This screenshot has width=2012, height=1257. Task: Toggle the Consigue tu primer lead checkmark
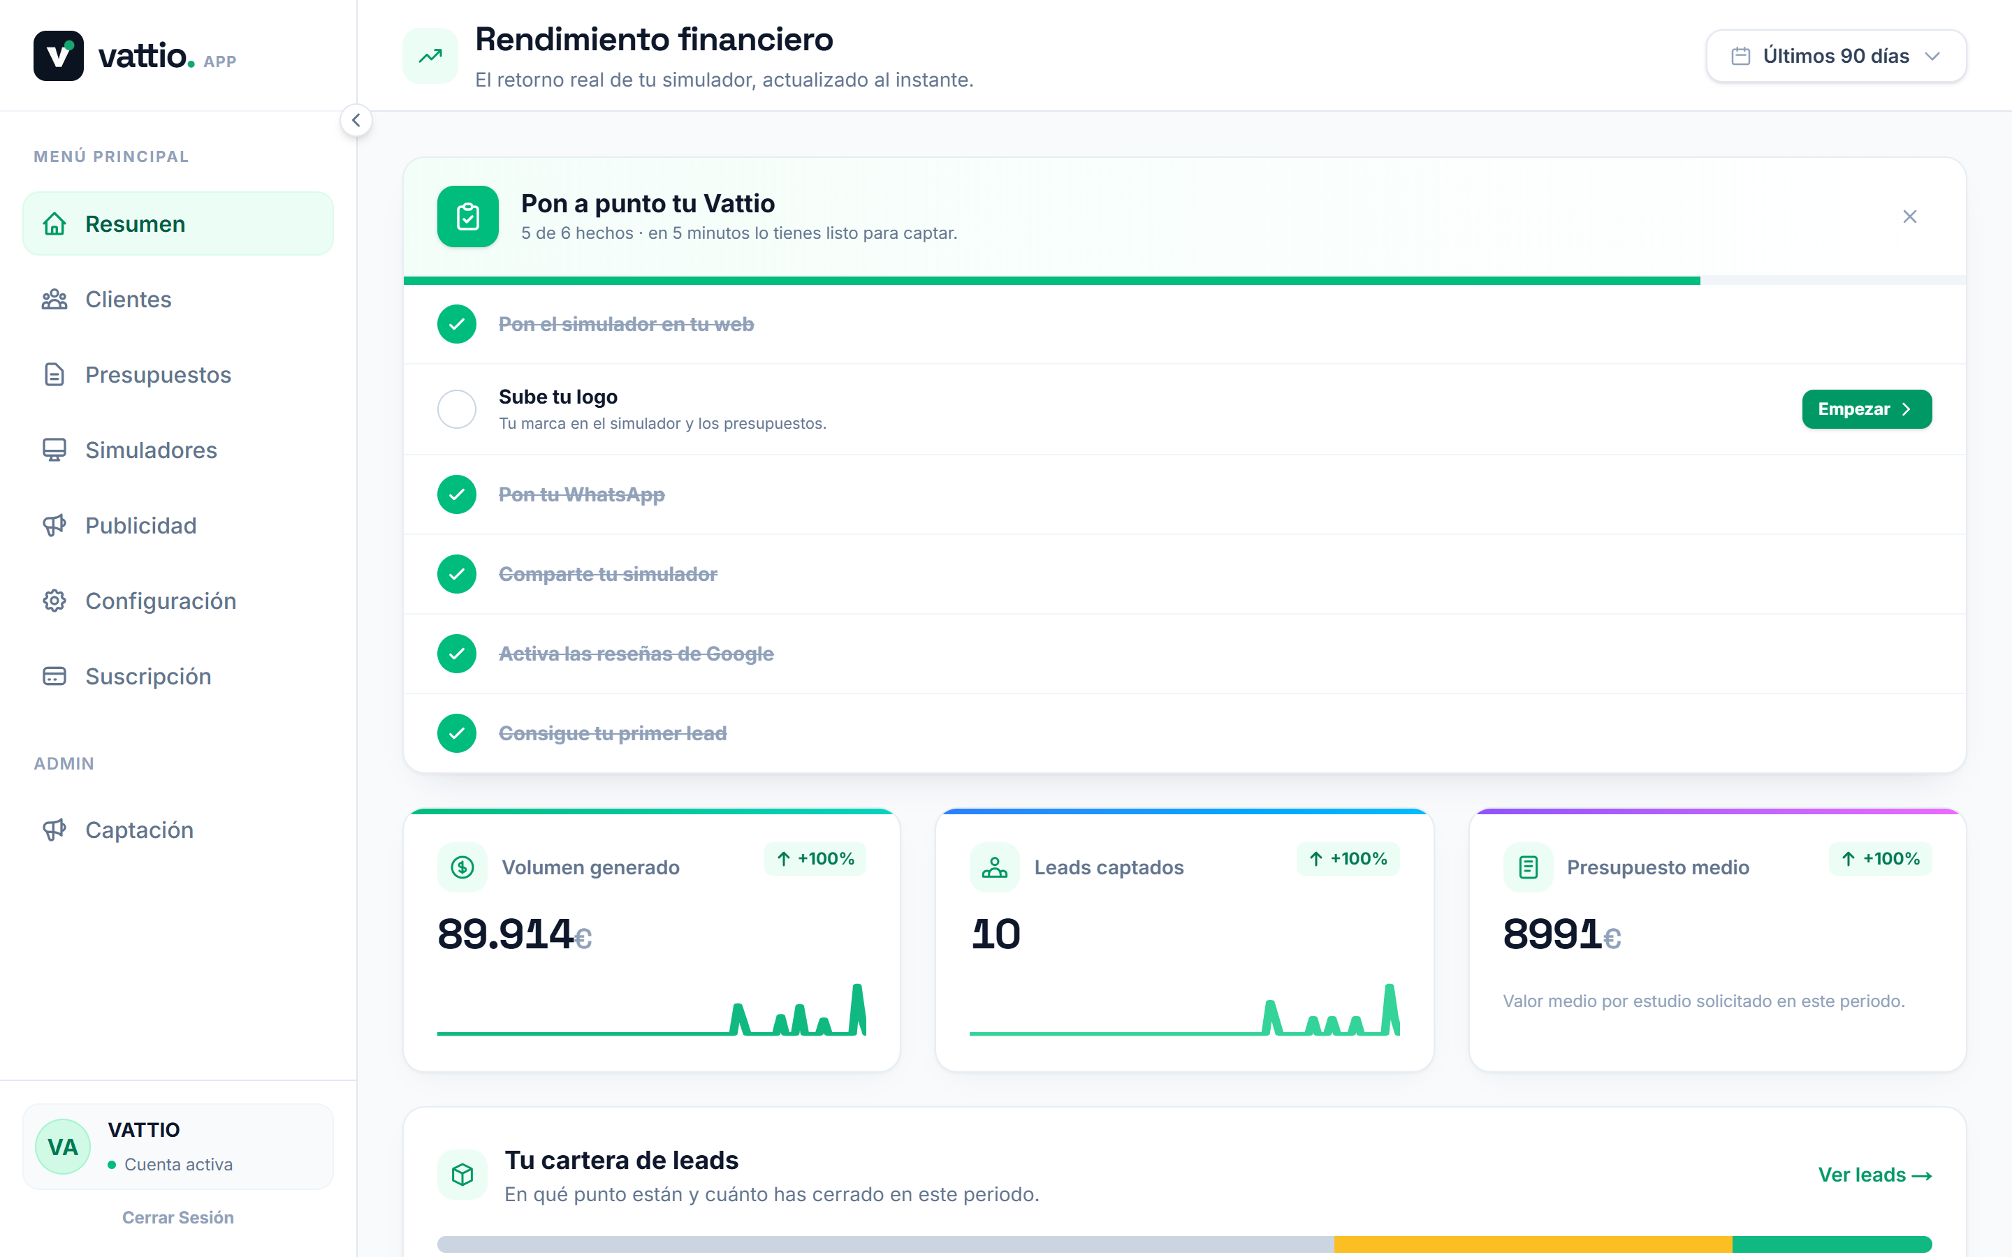point(456,733)
